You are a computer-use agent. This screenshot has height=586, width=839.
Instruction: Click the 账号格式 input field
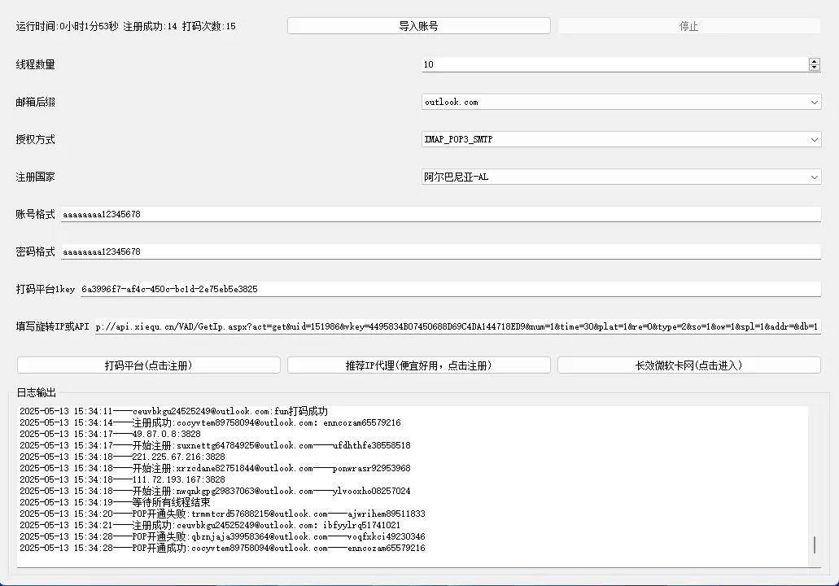pyautogui.click(x=441, y=214)
